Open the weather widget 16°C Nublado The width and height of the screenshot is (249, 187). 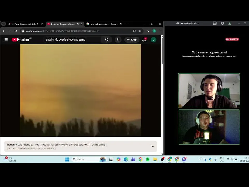click(10, 159)
